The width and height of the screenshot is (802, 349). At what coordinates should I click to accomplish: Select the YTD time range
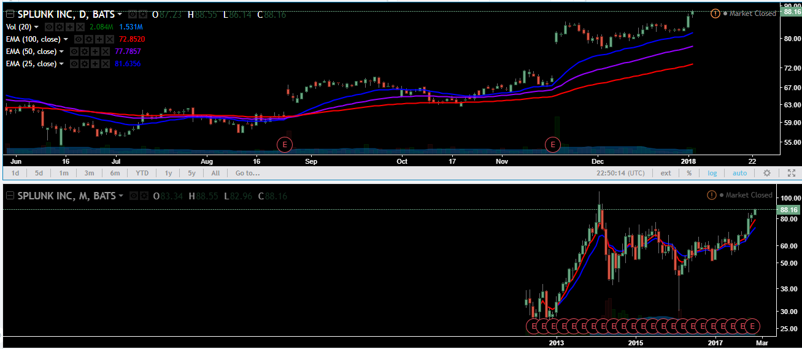click(142, 173)
